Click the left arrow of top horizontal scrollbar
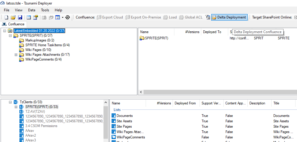This screenshot has height=142, width=297. point(141,92)
